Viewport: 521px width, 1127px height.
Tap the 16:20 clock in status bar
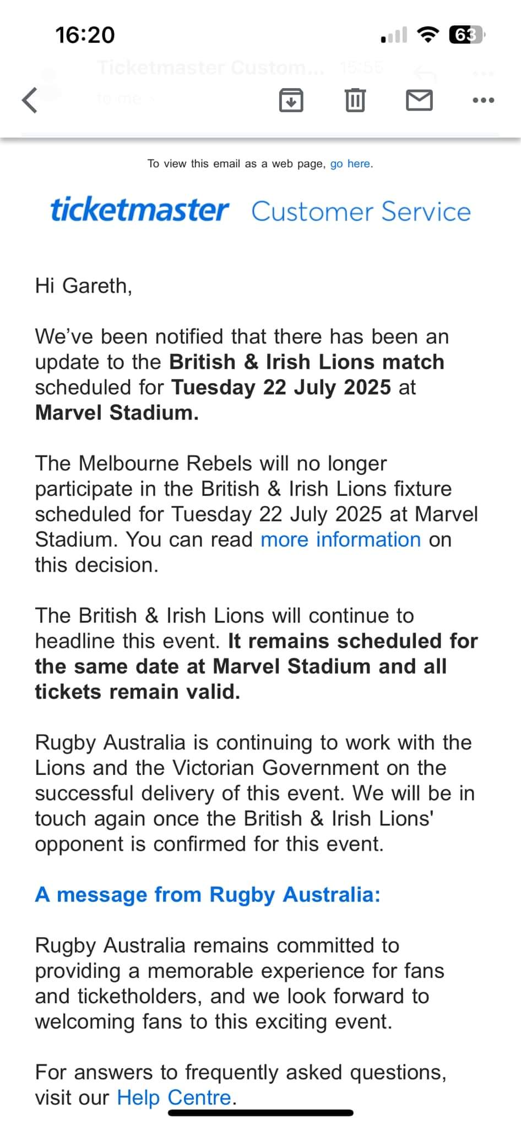coord(85,35)
